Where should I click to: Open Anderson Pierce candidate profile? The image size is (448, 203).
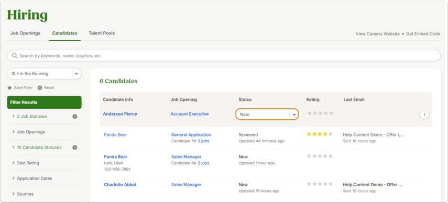click(x=120, y=114)
